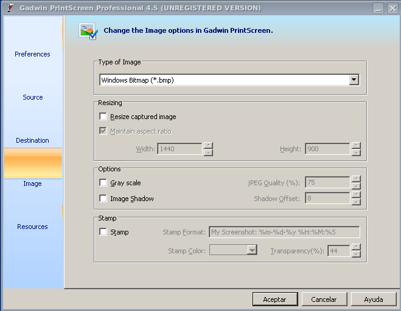
Task: Open the Stamp Color dropdown
Action: pyautogui.click(x=233, y=250)
